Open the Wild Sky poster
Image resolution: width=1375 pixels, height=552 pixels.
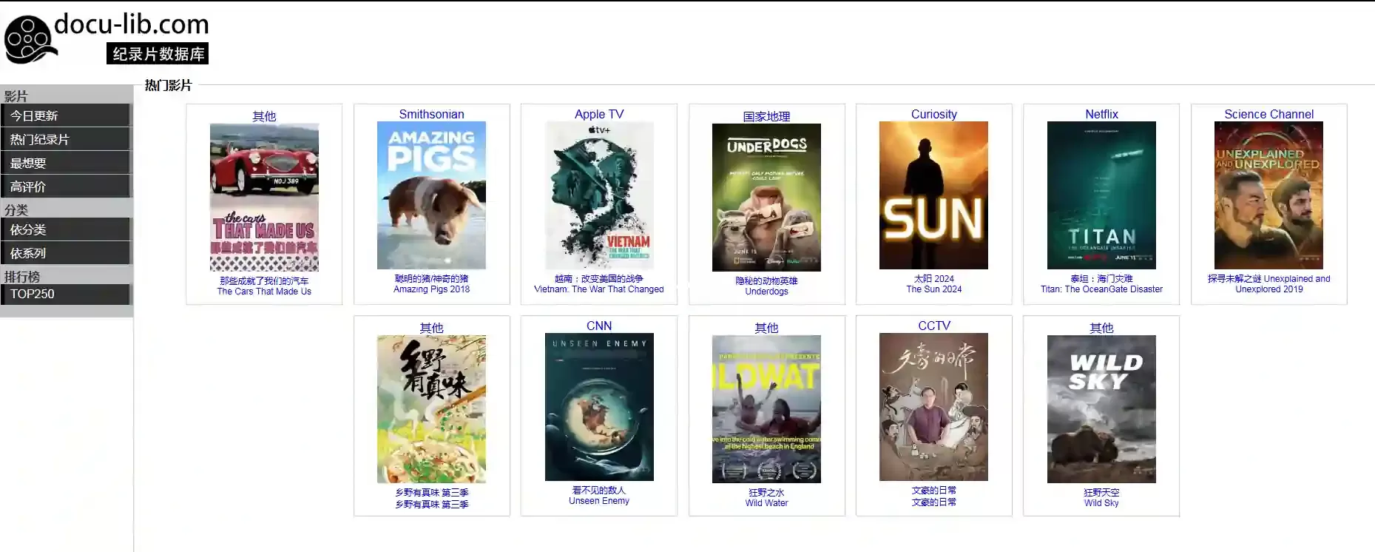coord(1101,409)
